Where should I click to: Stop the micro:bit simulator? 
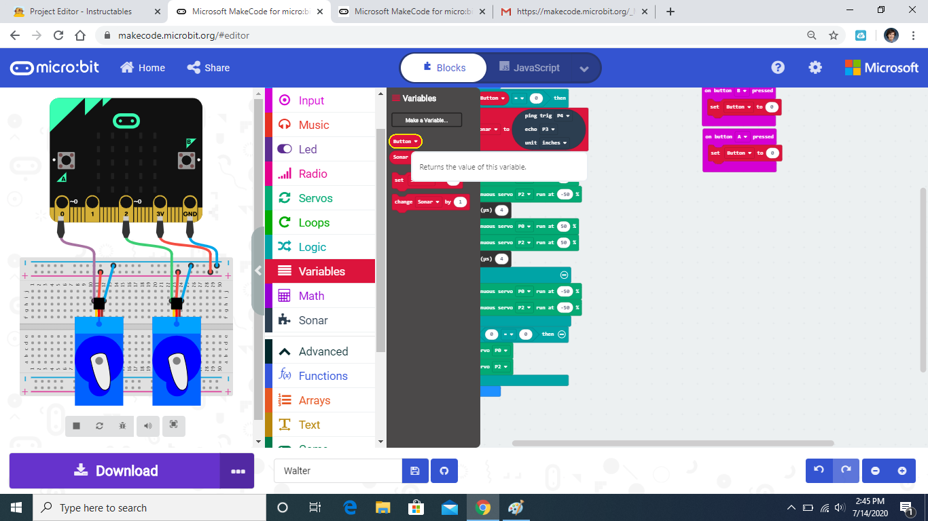coord(77,425)
